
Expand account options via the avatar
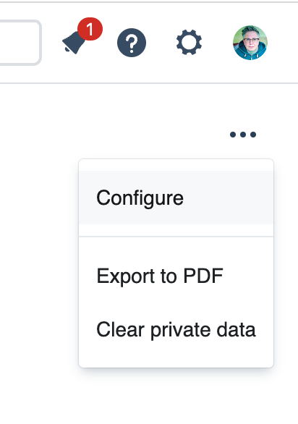tap(250, 43)
